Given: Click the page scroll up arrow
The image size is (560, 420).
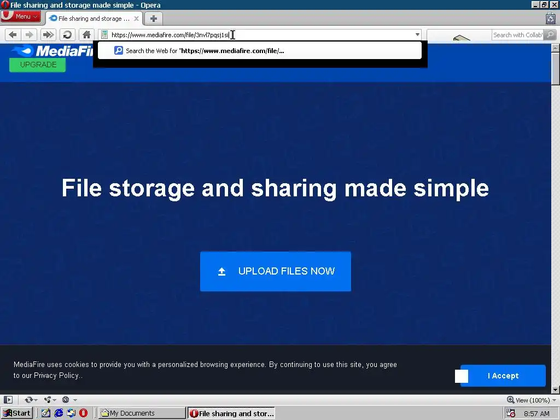Looking at the screenshot, I should tap(556, 48).
